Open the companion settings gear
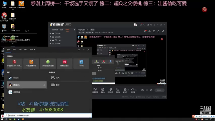Image resolution: width=215 pixels, height=121 pixels. (151, 90)
